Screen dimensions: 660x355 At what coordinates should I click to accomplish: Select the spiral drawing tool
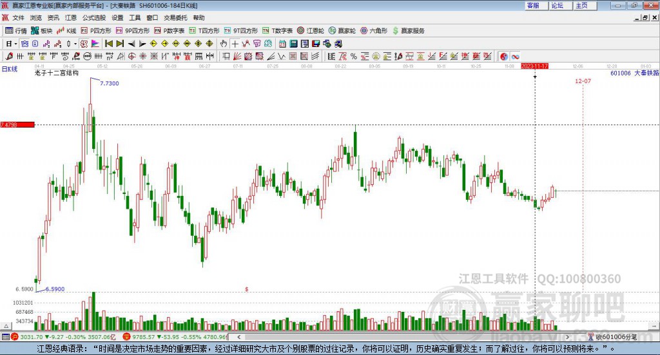[x=64, y=56]
